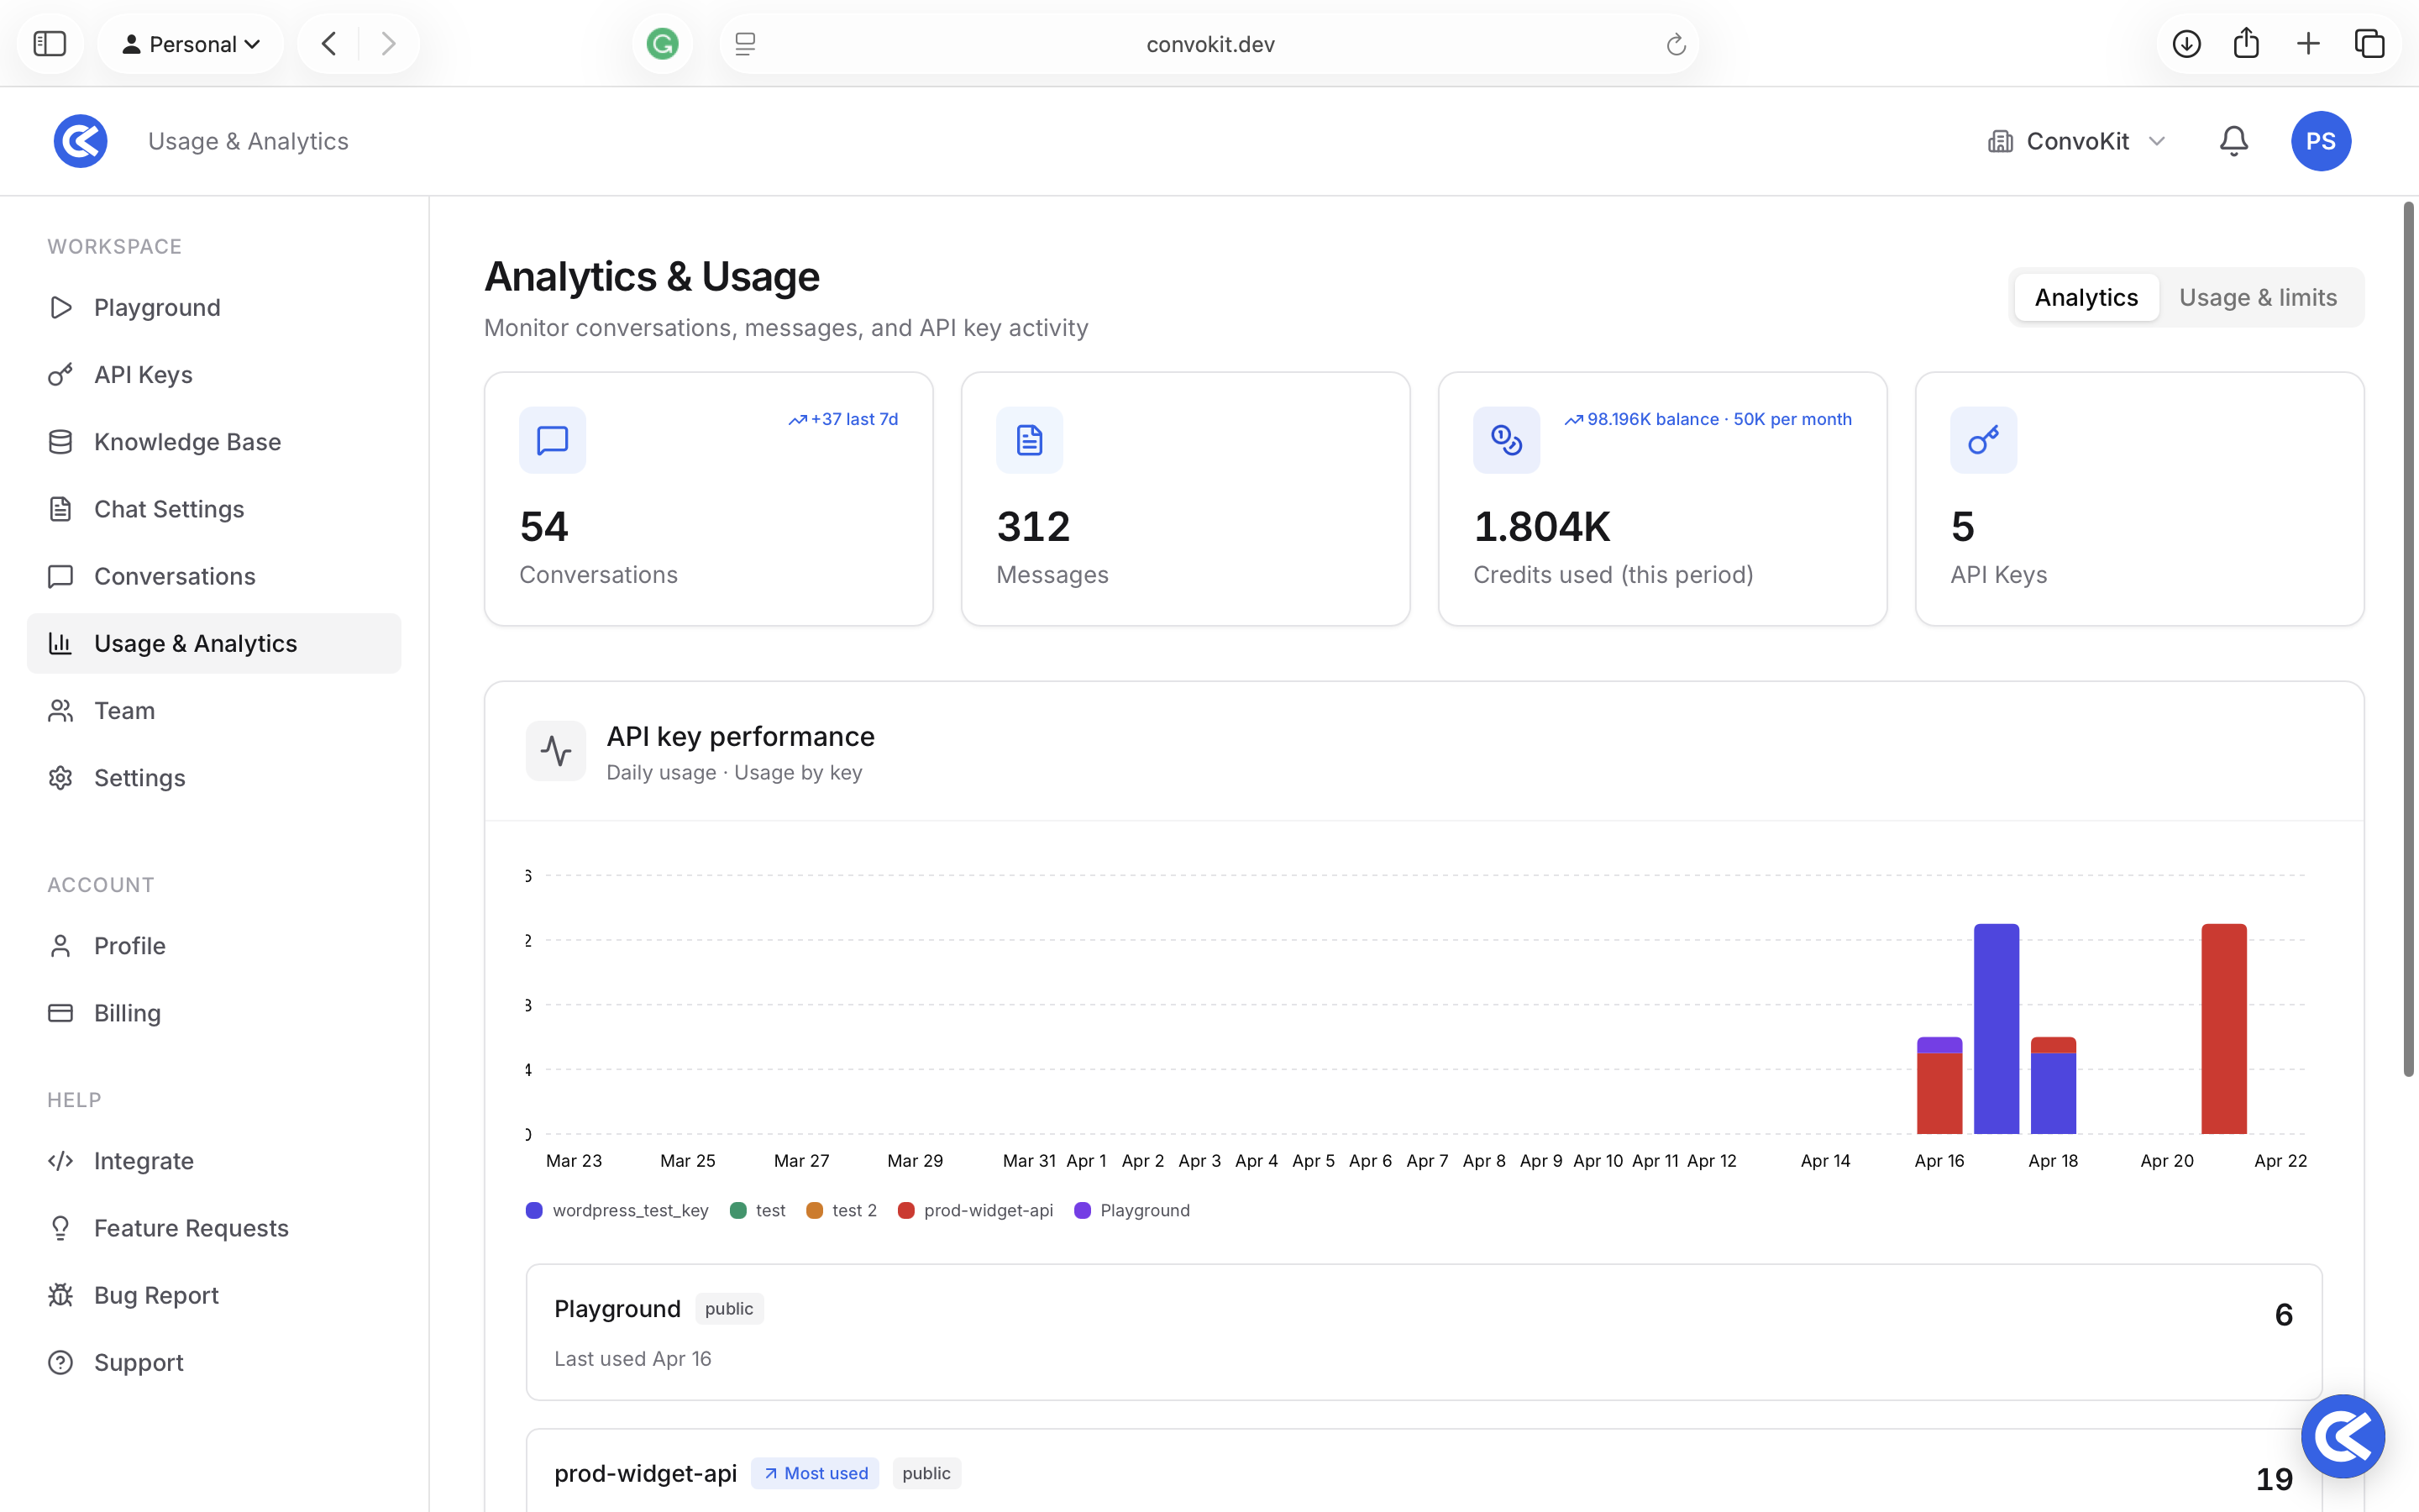Click the Most used badge on prod-widget-api
The height and width of the screenshot is (1512, 2419).
click(x=814, y=1473)
